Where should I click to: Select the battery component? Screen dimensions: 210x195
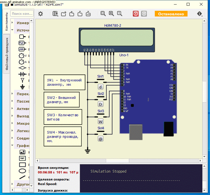pos(22,74)
